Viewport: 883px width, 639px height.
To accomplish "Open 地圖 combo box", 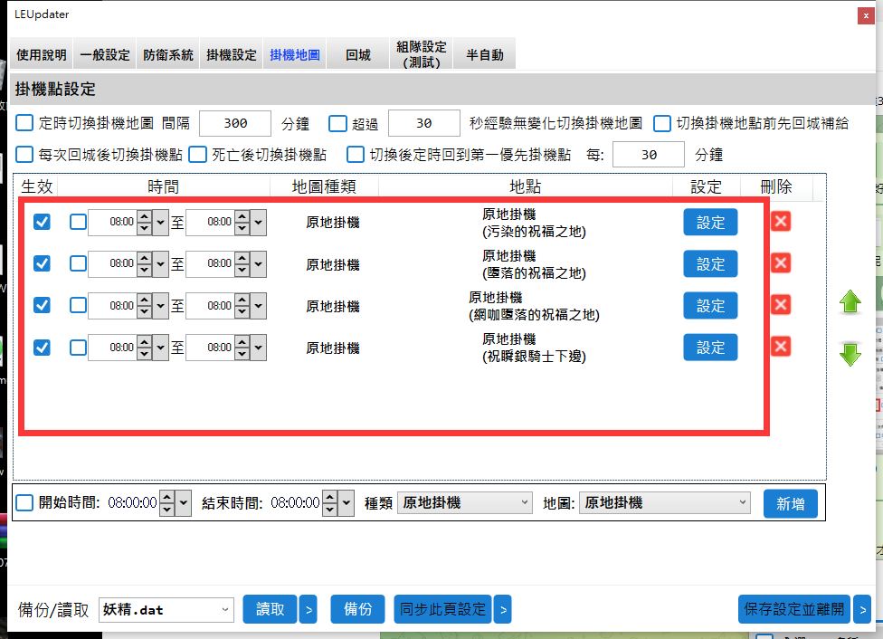I will click(x=664, y=502).
